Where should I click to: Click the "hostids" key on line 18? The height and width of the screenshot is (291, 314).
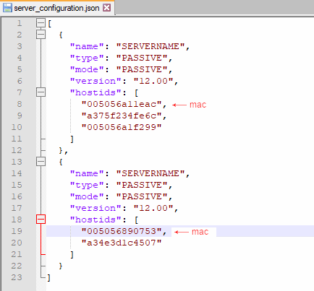(x=96, y=220)
